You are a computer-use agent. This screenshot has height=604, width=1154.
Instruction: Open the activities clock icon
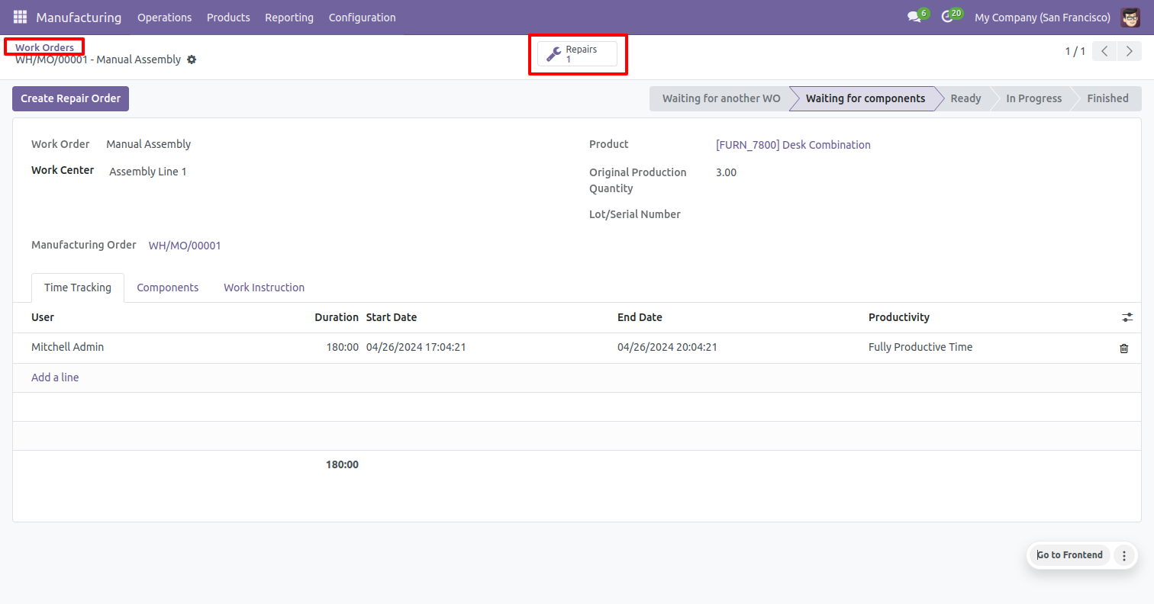947,17
